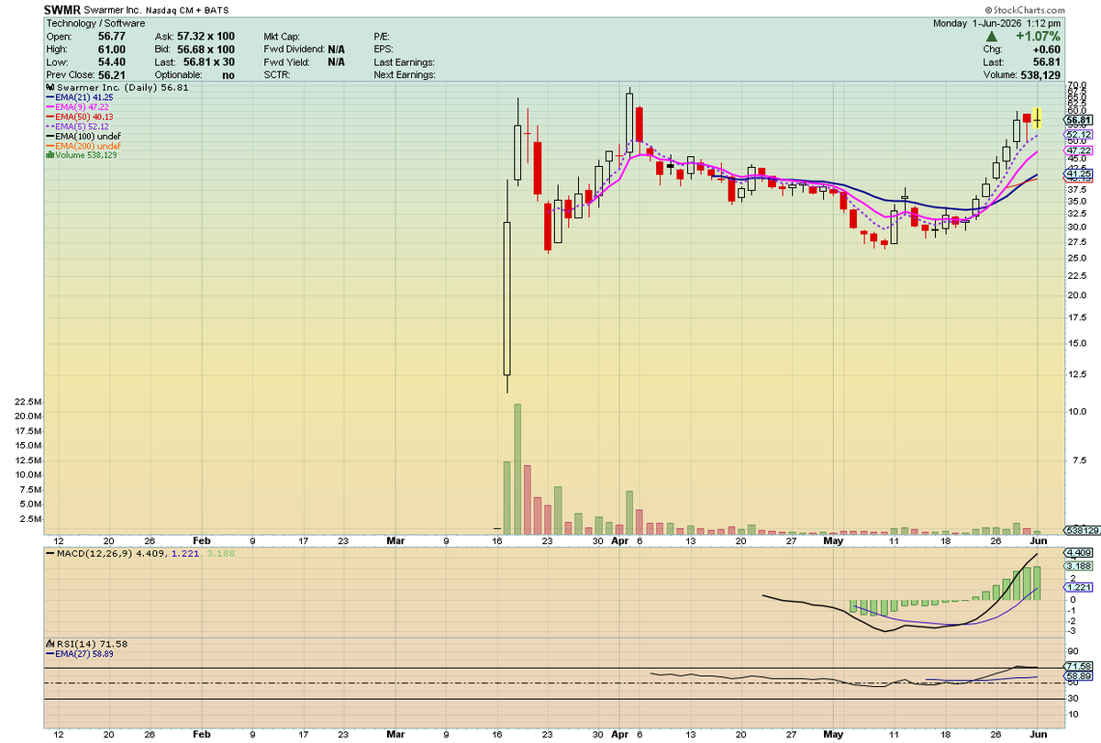Click the 71.58 RSI tag on the right axis
This screenshot has height=743, width=1101.
click(x=1078, y=666)
